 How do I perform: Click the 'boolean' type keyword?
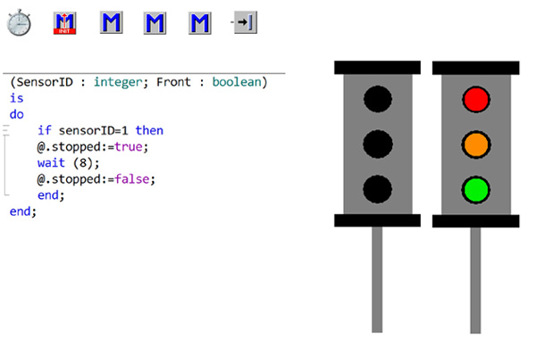pyautogui.click(x=231, y=82)
